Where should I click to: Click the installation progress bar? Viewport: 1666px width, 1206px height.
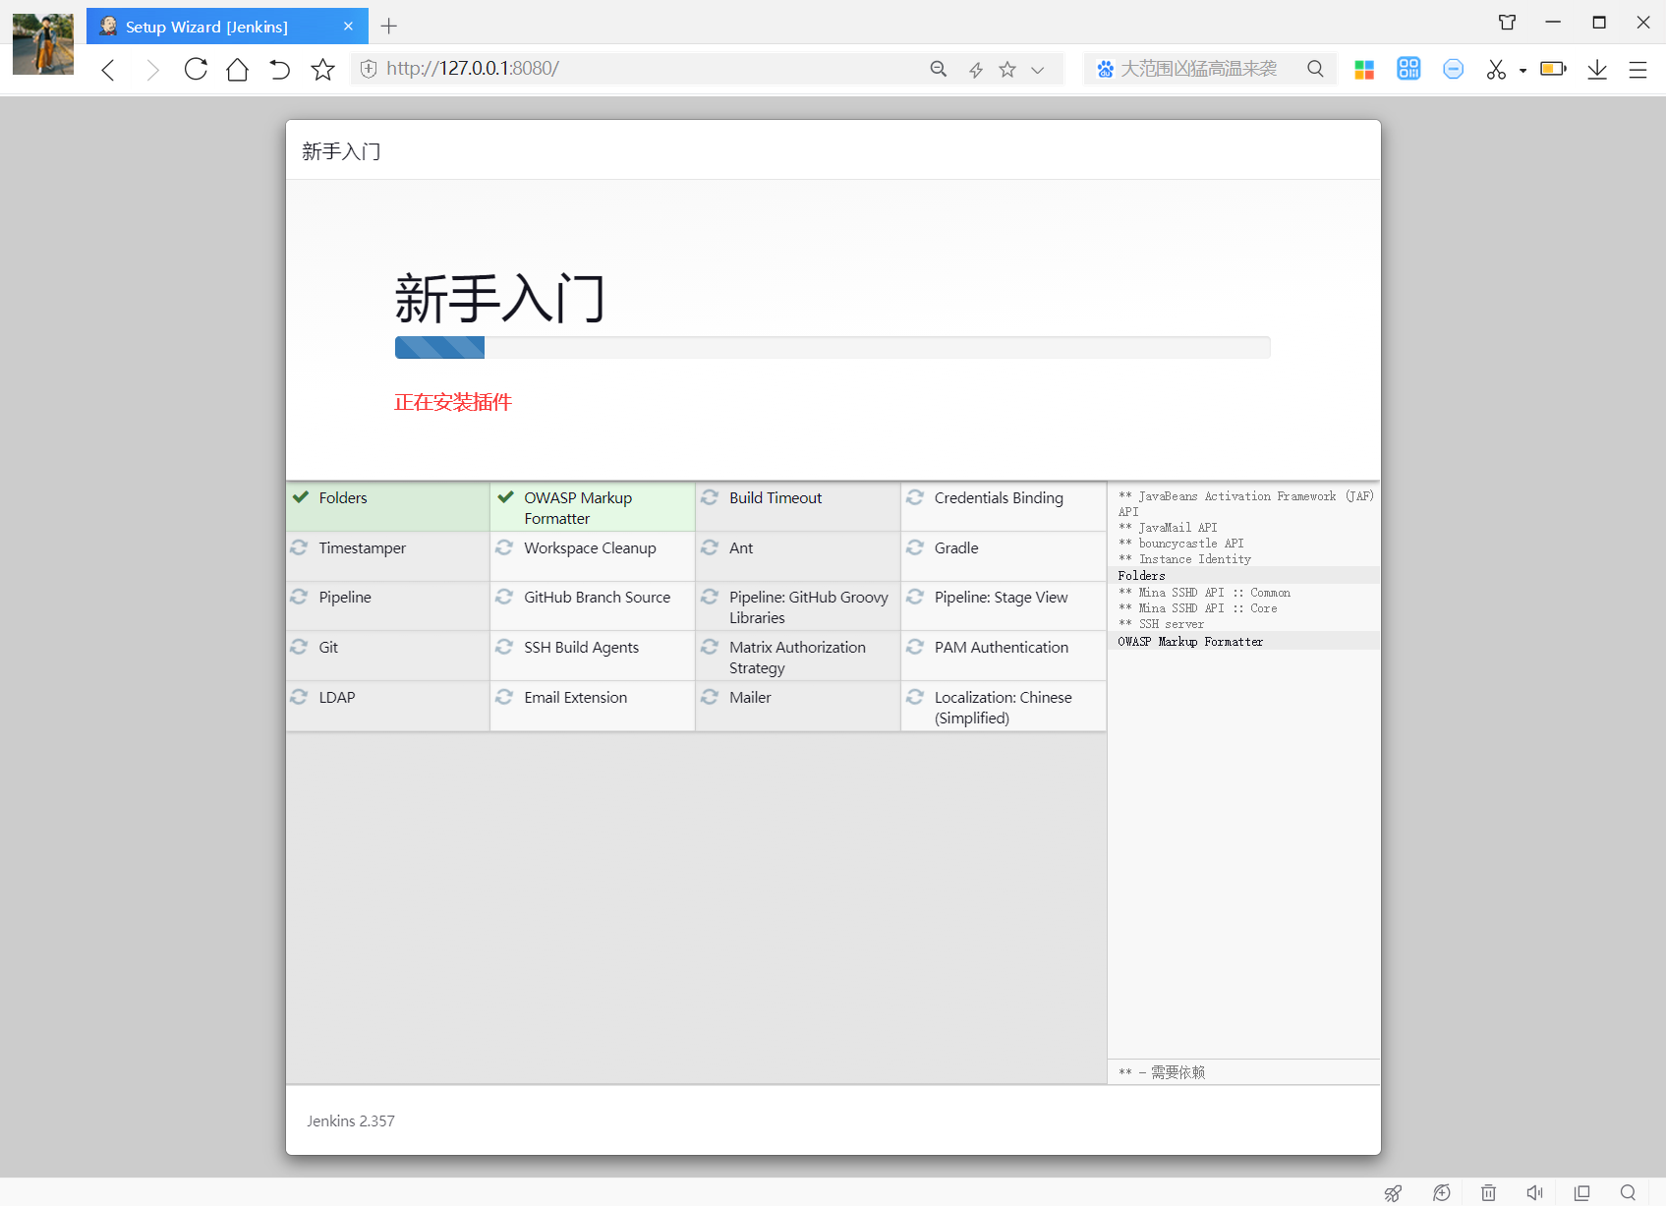(833, 347)
